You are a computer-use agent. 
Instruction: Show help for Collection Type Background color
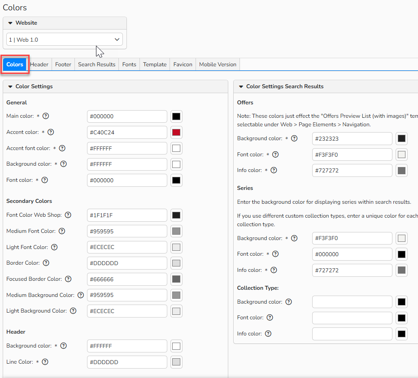coord(289,302)
